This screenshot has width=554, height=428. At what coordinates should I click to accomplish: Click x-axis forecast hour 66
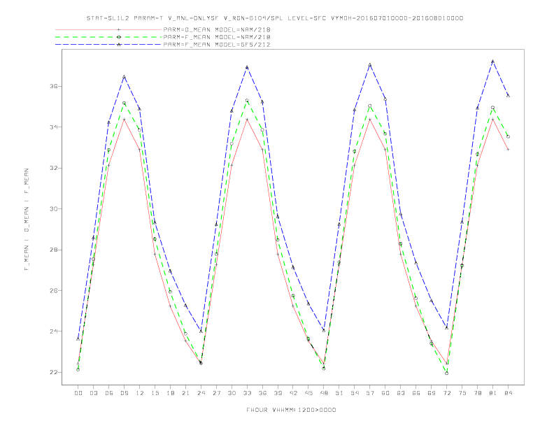pyautogui.click(x=416, y=393)
